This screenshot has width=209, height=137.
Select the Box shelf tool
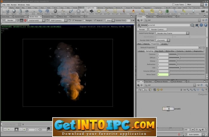pos(7,12)
